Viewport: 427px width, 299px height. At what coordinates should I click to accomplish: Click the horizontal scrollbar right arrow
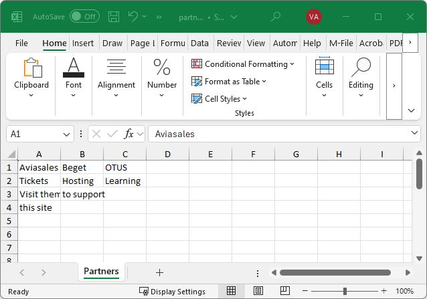408,273
